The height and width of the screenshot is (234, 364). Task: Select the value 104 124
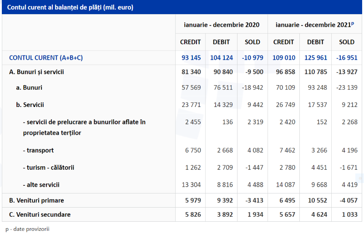tap(222, 58)
